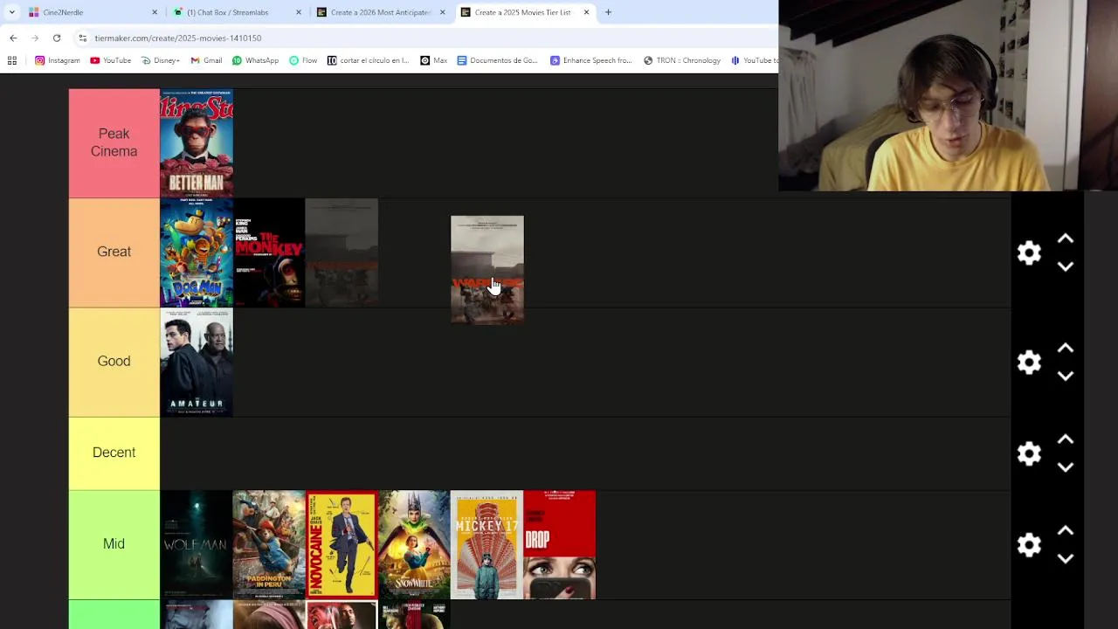Click the dragged Warfare poster
Screen dimensions: 1118x629
coord(487,269)
